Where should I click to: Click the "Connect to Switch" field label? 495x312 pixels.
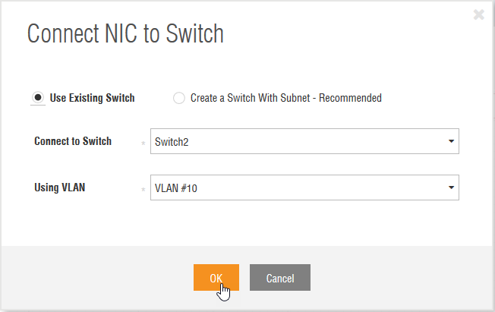point(73,141)
